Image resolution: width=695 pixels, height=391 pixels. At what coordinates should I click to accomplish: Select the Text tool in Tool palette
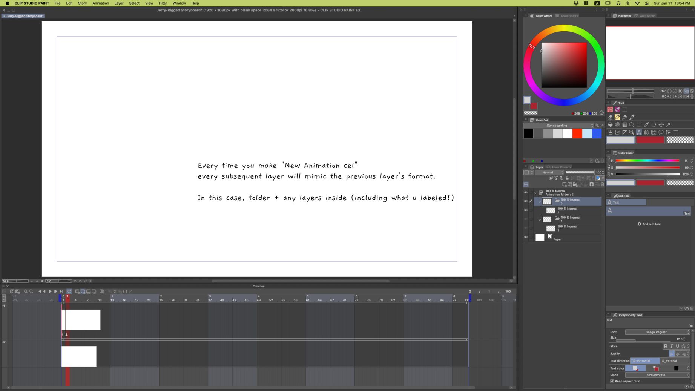click(639, 132)
